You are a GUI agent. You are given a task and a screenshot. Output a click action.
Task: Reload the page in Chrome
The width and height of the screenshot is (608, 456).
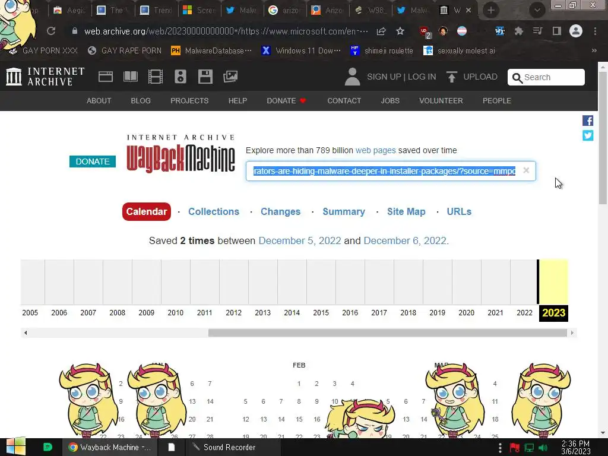tap(51, 31)
